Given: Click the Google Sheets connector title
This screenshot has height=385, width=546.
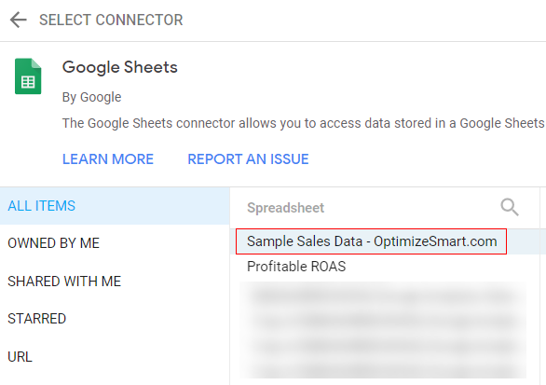Looking at the screenshot, I should (120, 67).
